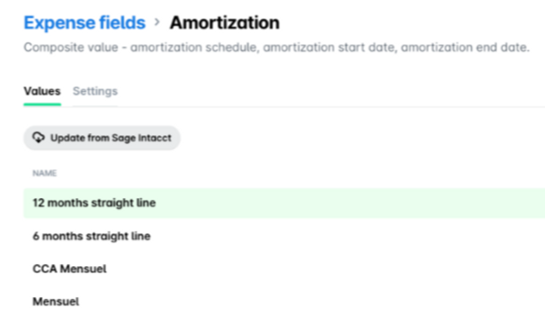
Task: Open the Mensuel value row
Action: click(56, 302)
